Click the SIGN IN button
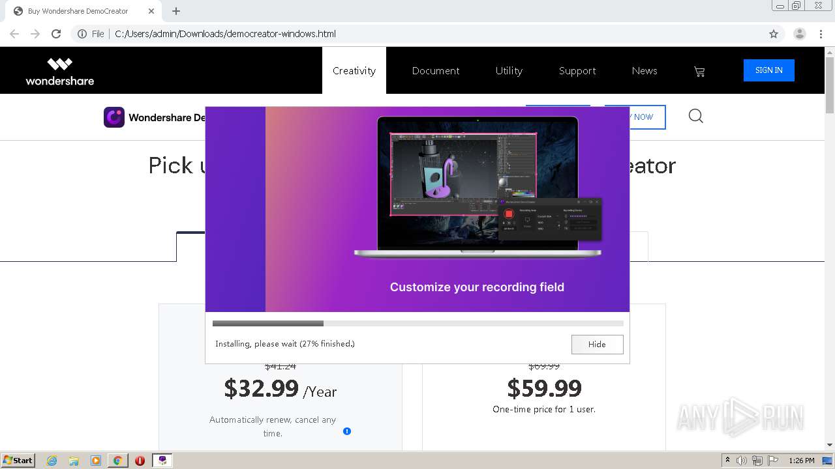835x469 pixels. click(769, 70)
